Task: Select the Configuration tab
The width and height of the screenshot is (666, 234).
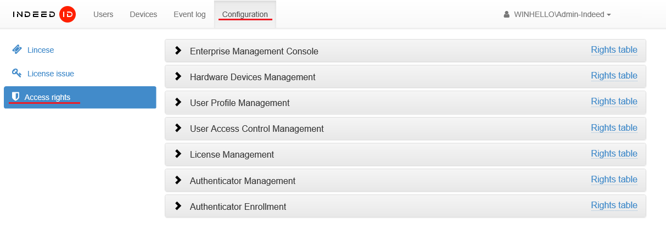Action: click(245, 15)
